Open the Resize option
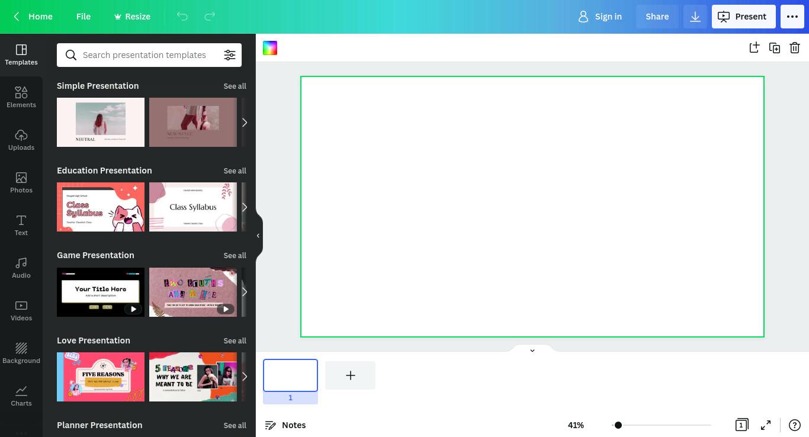Viewport: 809px width, 437px height. click(x=132, y=17)
